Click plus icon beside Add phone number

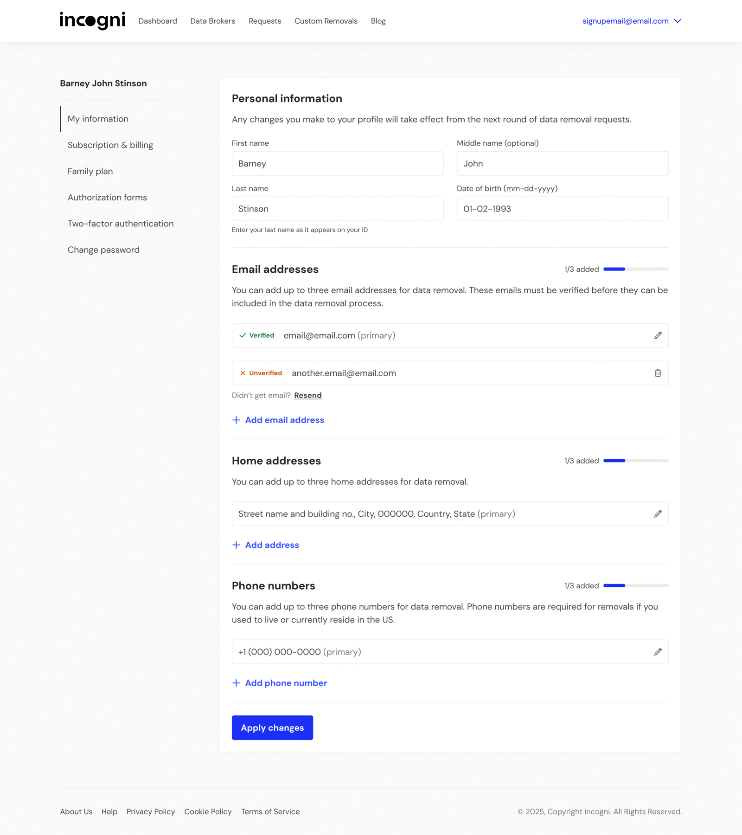[x=236, y=683]
